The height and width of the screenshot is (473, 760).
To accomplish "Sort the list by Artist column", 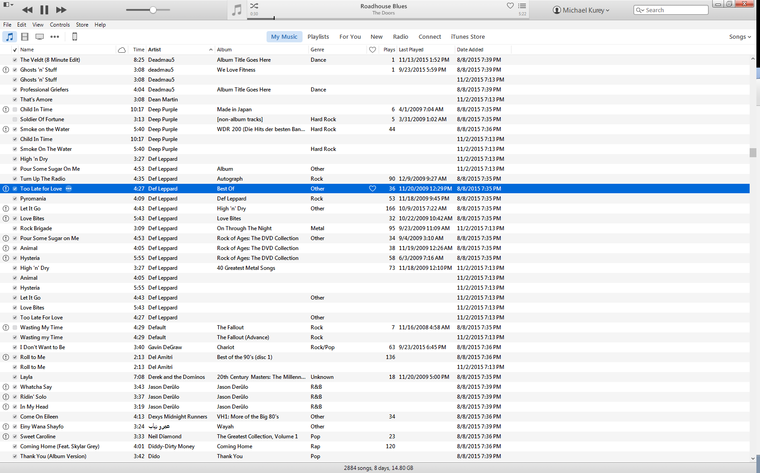I will tap(180, 50).
